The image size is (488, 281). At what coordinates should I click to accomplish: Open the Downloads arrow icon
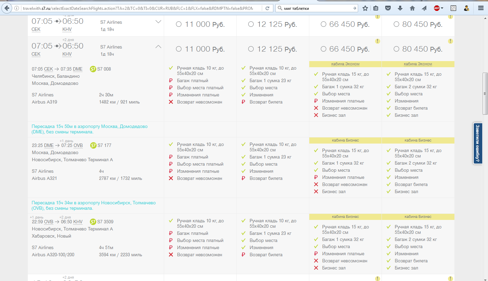pyautogui.click(x=400, y=8)
